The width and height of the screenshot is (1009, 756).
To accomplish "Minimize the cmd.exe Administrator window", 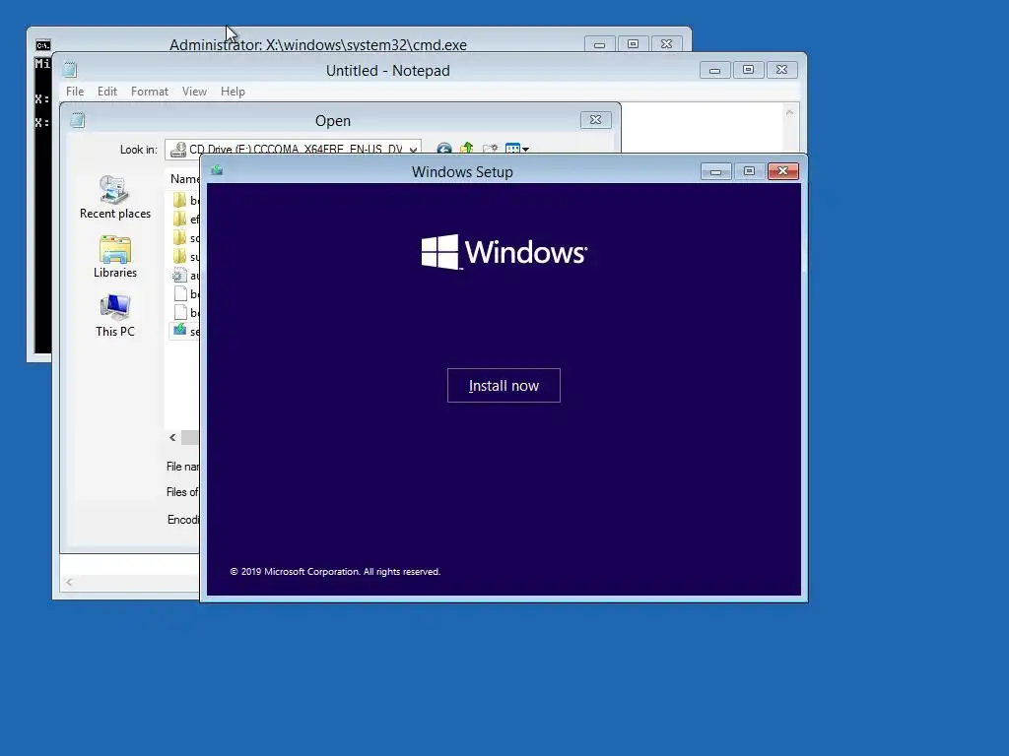I will (599, 44).
